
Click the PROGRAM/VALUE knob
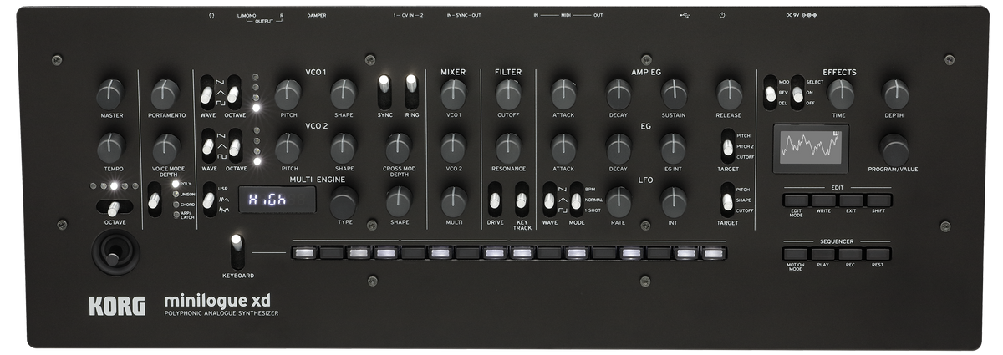pos(894,149)
